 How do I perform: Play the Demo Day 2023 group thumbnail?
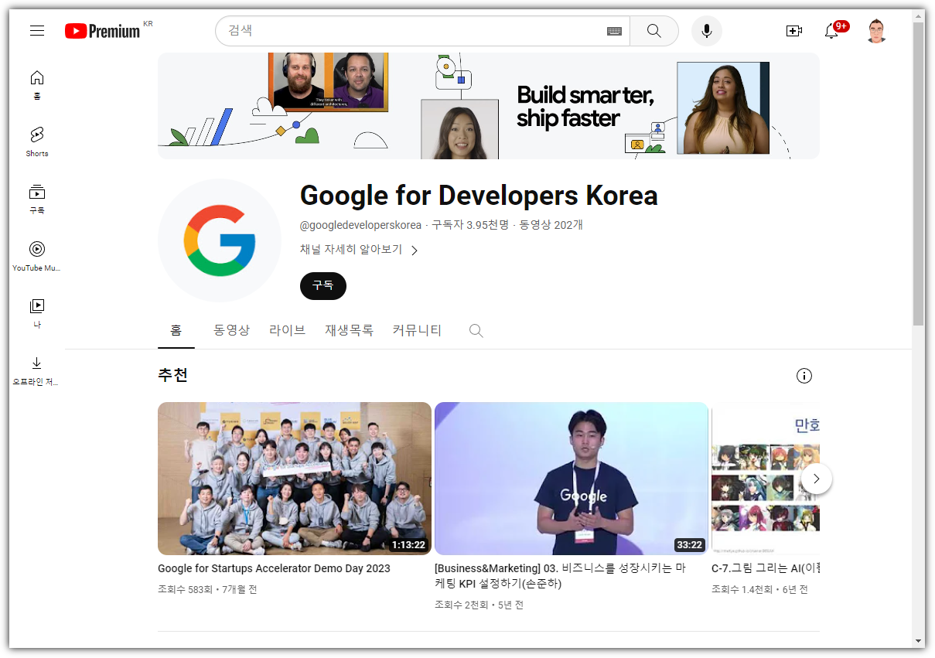295,479
